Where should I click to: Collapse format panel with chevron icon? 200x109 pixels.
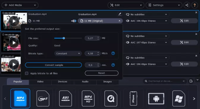click(197, 80)
